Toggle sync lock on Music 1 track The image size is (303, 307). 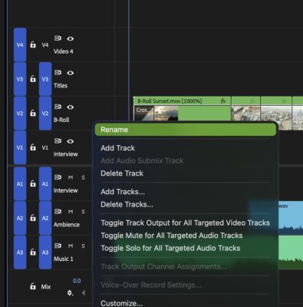pos(58,246)
